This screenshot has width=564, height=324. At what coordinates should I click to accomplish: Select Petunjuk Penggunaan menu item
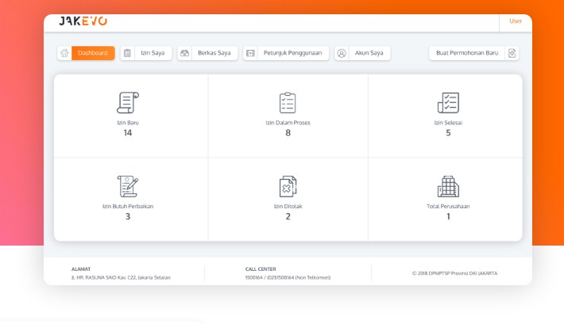click(293, 53)
